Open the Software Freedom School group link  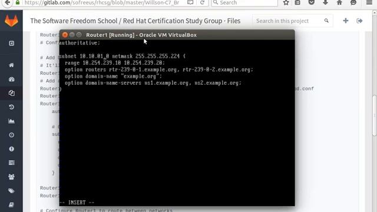click(x=74, y=21)
